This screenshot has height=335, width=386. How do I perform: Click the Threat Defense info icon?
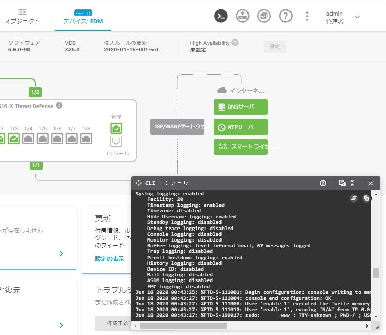click(x=59, y=105)
